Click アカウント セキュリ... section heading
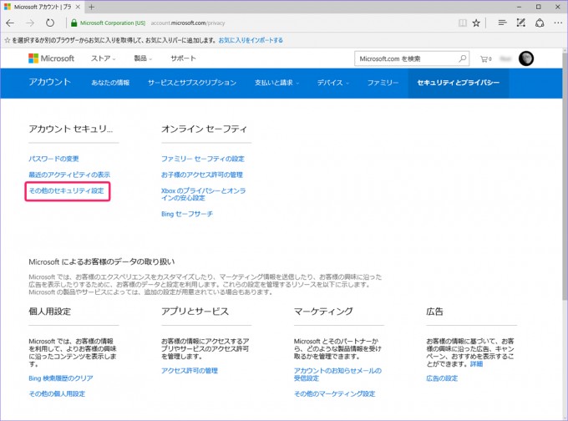The height and width of the screenshot is (421, 568). [71, 129]
